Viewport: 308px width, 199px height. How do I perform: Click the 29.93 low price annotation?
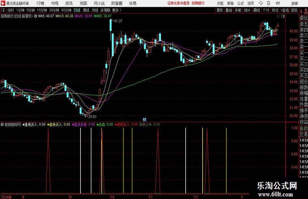92,117
